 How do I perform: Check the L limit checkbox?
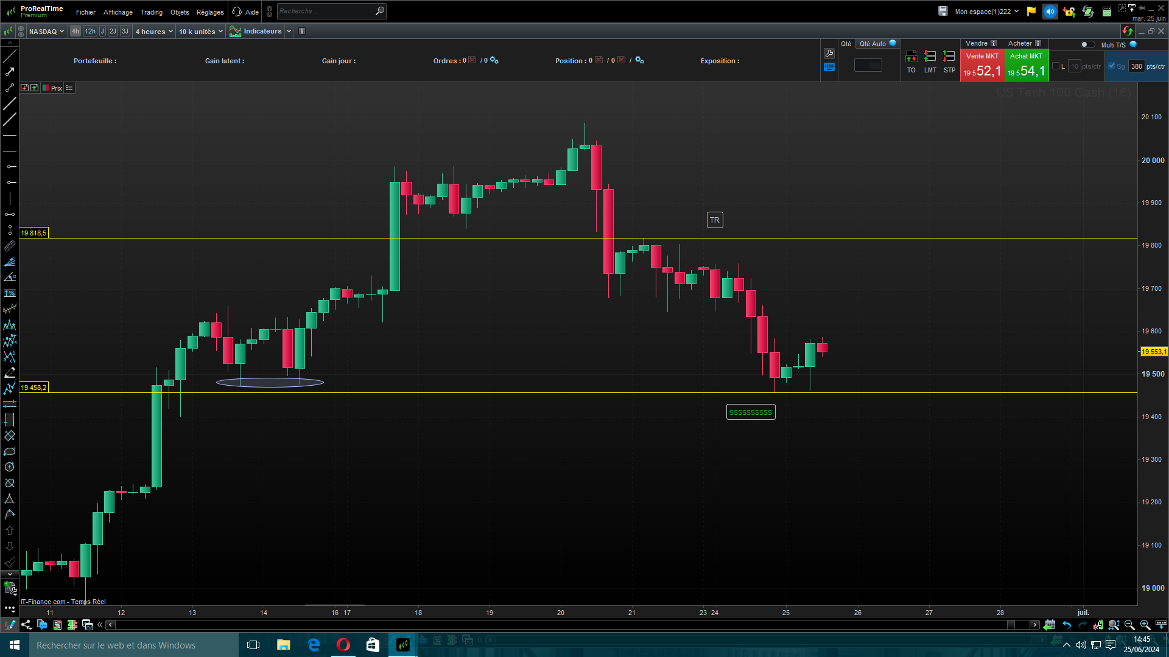pos(1056,66)
